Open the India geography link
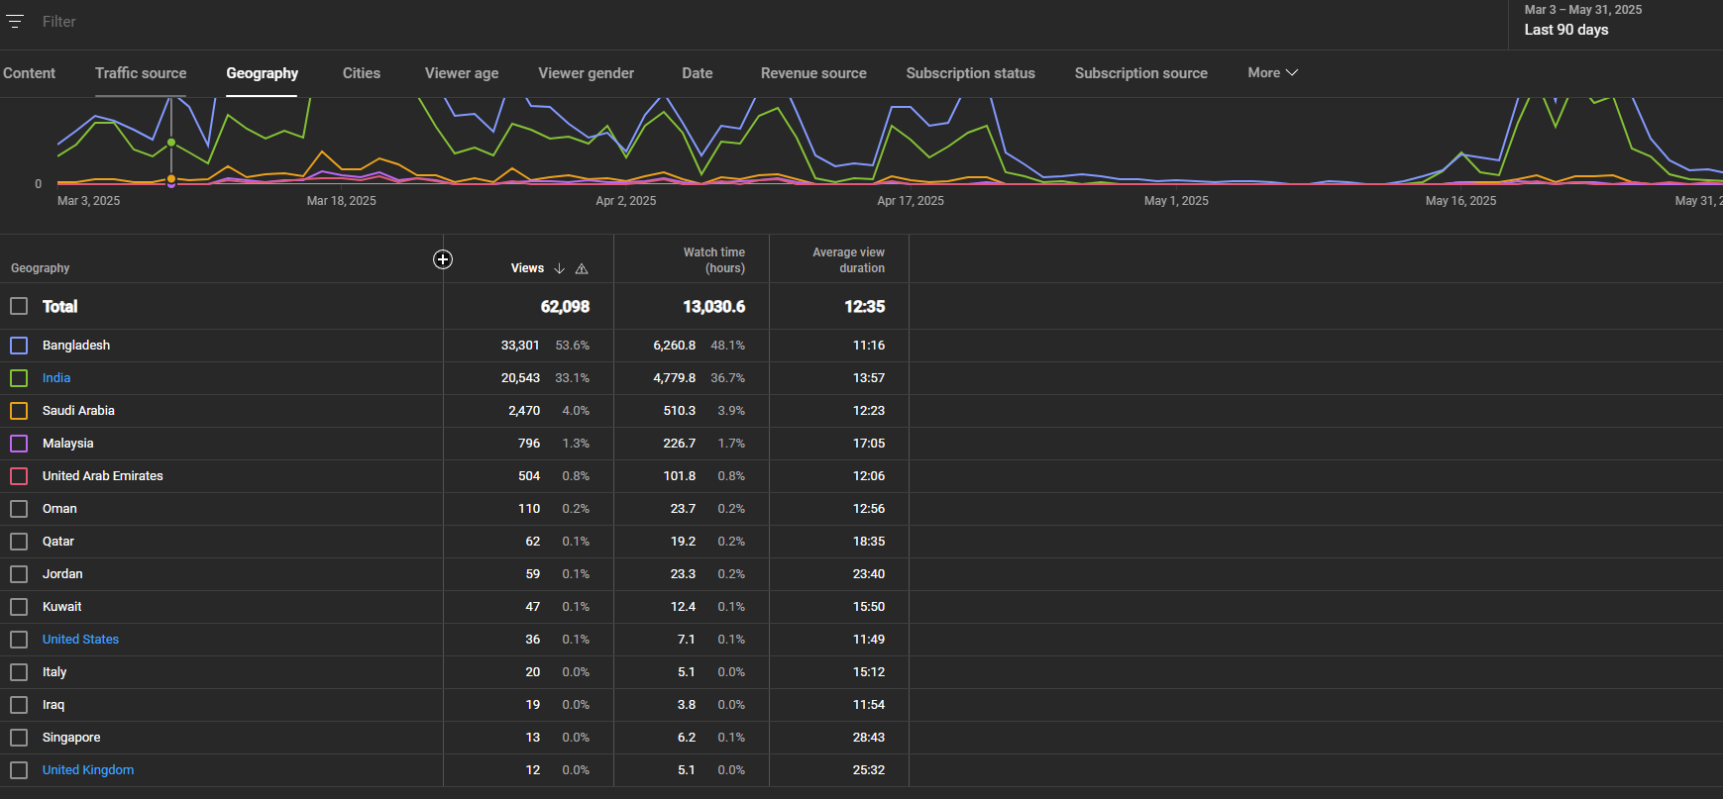This screenshot has width=1723, height=799. [x=56, y=378]
